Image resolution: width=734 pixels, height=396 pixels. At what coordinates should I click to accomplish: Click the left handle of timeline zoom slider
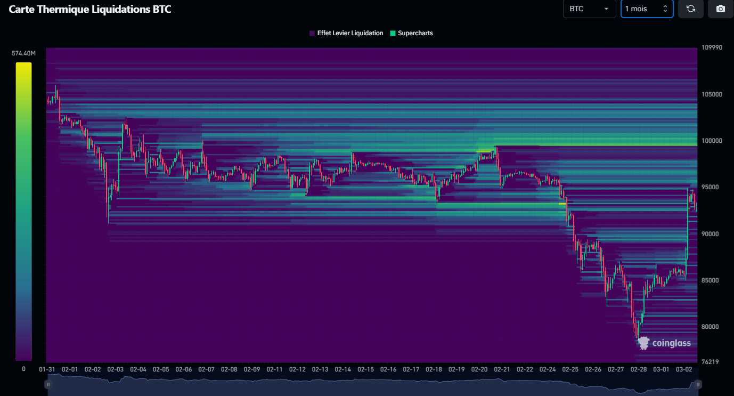tap(48, 384)
